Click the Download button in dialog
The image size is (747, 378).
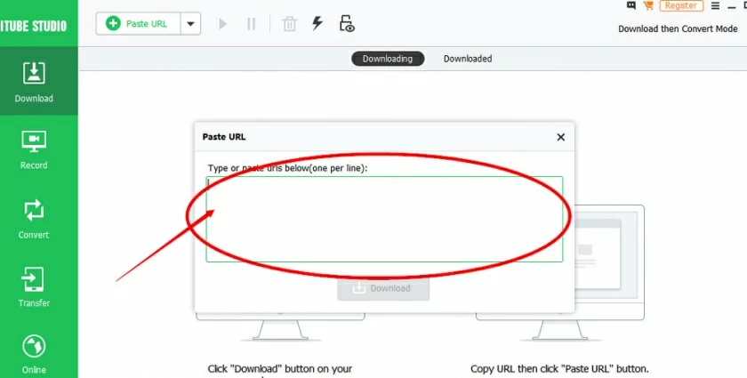click(x=383, y=288)
